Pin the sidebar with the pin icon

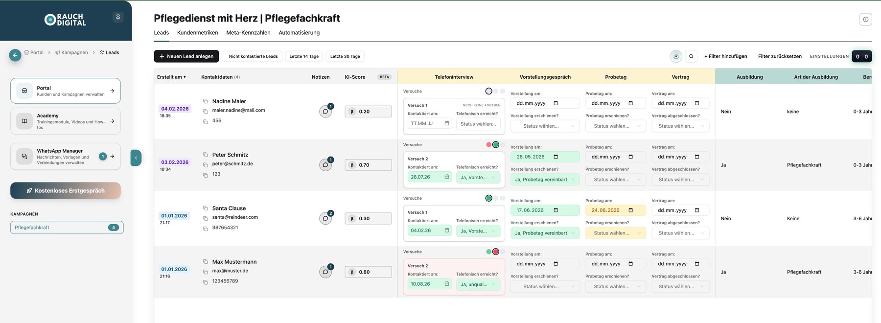click(x=118, y=17)
